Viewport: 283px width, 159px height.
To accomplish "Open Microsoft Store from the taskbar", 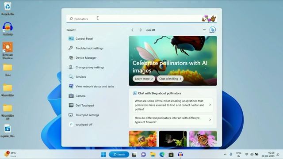I will (171, 155).
